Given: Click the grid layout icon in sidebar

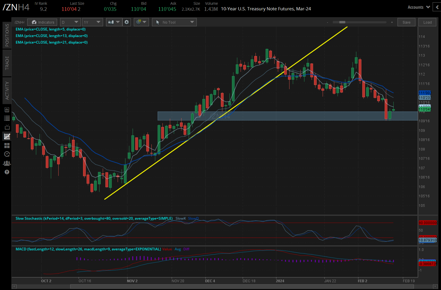Looking at the screenshot, I should tap(7, 145).
